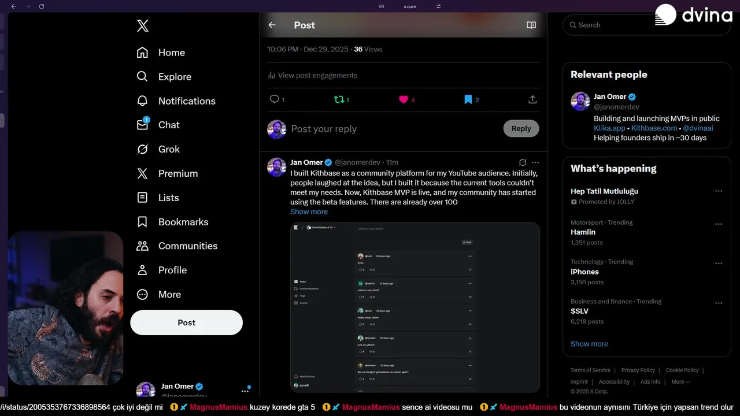Share the post via upload icon

click(532, 99)
